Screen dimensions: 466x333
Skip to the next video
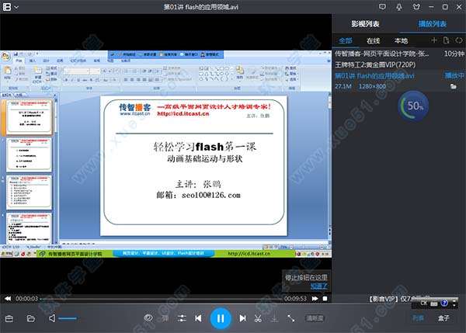[x=242, y=318]
